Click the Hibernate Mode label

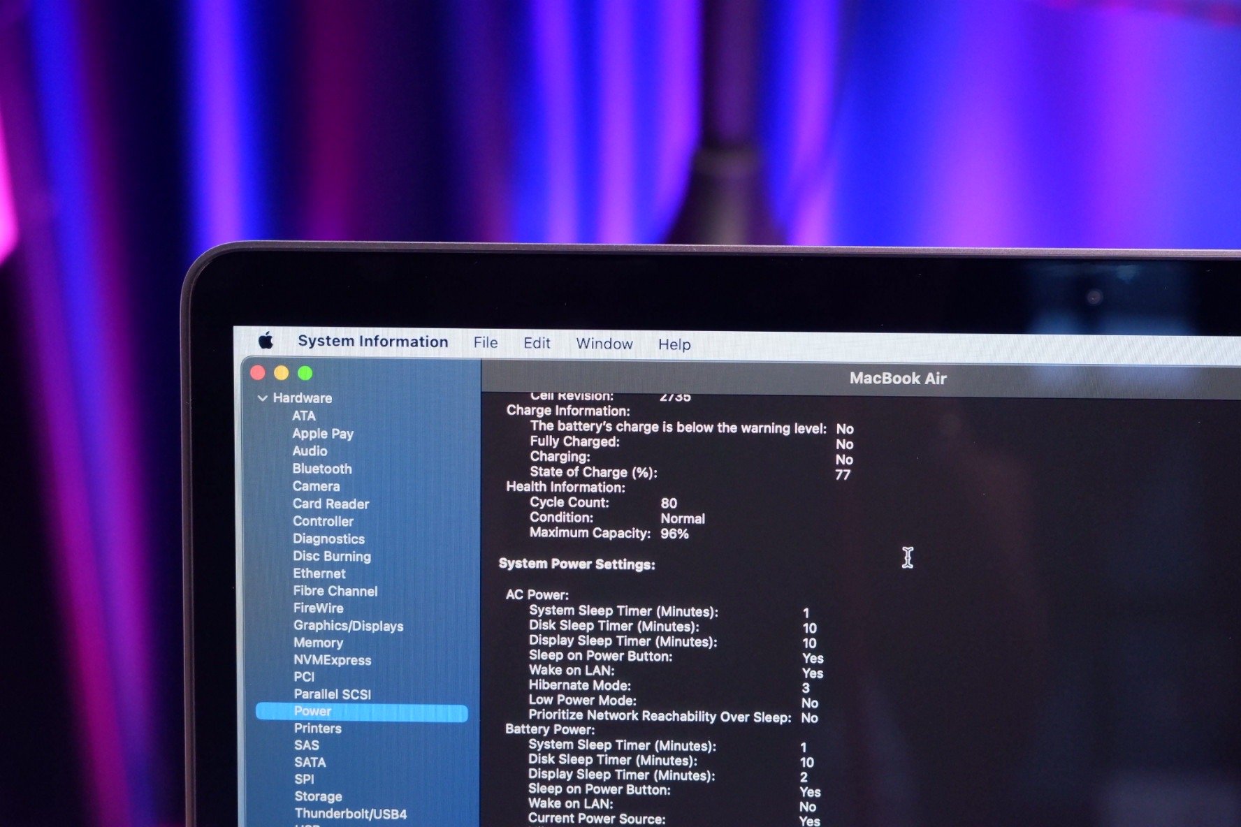click(x=579, y=685)
